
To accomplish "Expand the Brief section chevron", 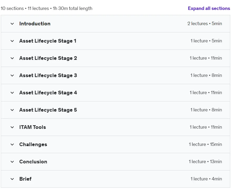I will tap(12, 179).
